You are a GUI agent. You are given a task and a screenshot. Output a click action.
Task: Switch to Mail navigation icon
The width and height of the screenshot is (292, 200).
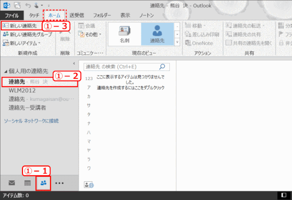(12, 183)
